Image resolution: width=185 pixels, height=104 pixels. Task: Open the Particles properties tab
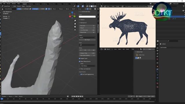point(157,72)
